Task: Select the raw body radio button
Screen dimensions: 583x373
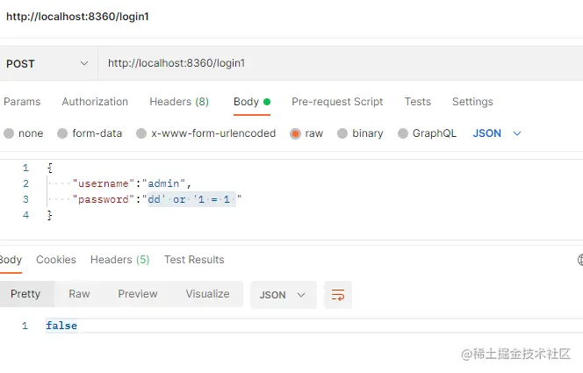Action: tap(296, 133)
